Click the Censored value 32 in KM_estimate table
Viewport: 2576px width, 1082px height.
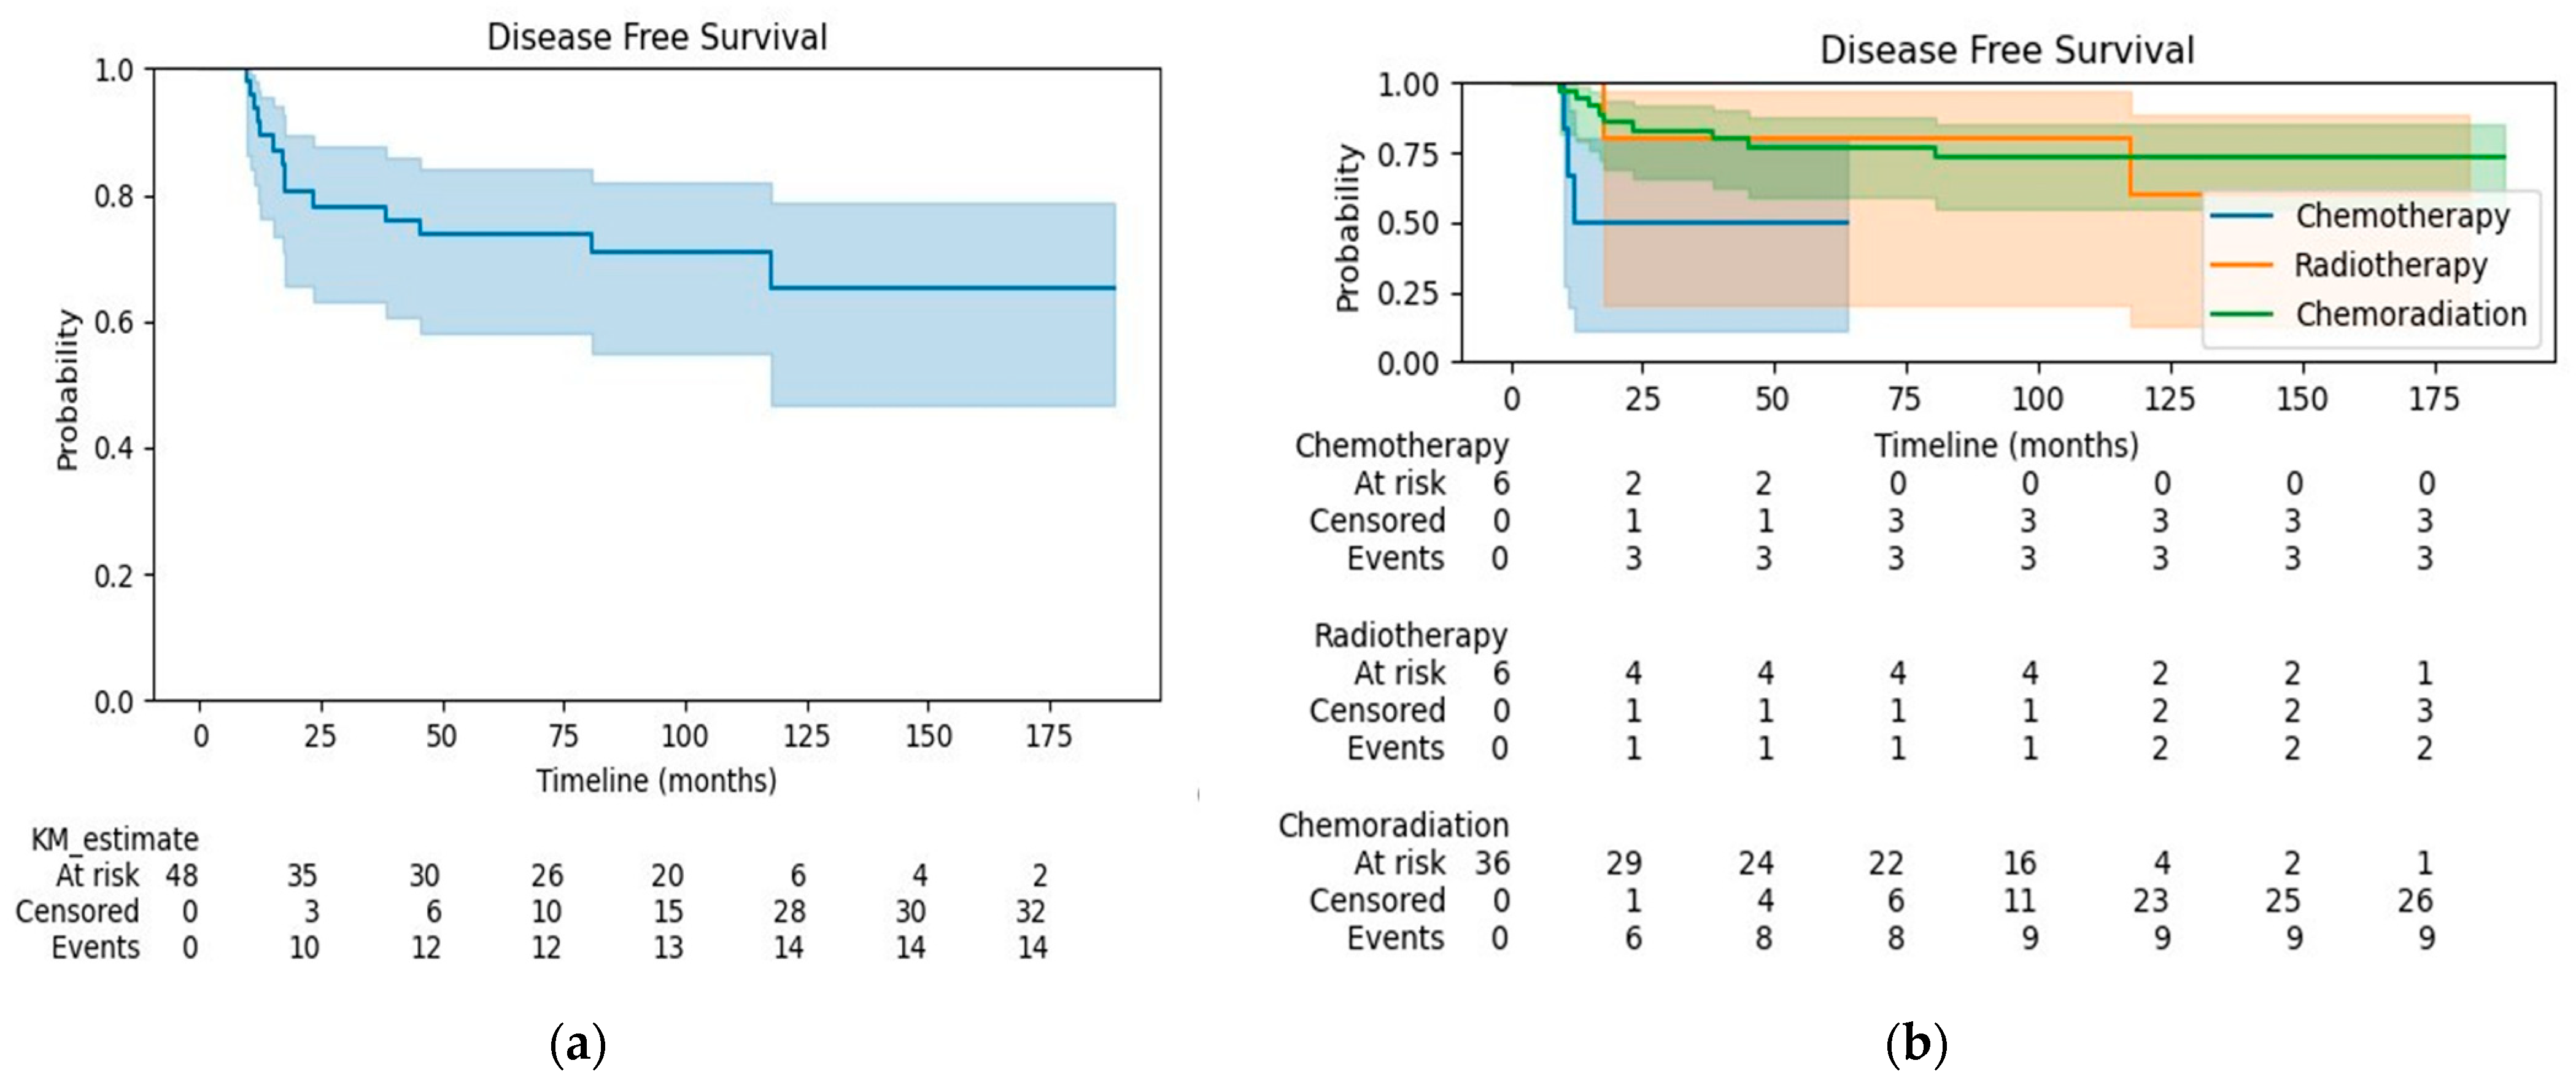pyautogui.click(x=1031, y=912)
